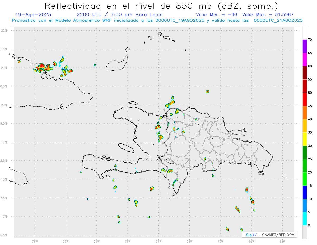317x245 pixels.
Task: Click the dark red 55–60 dBZ colorbar segment
Action: [305, 73]
